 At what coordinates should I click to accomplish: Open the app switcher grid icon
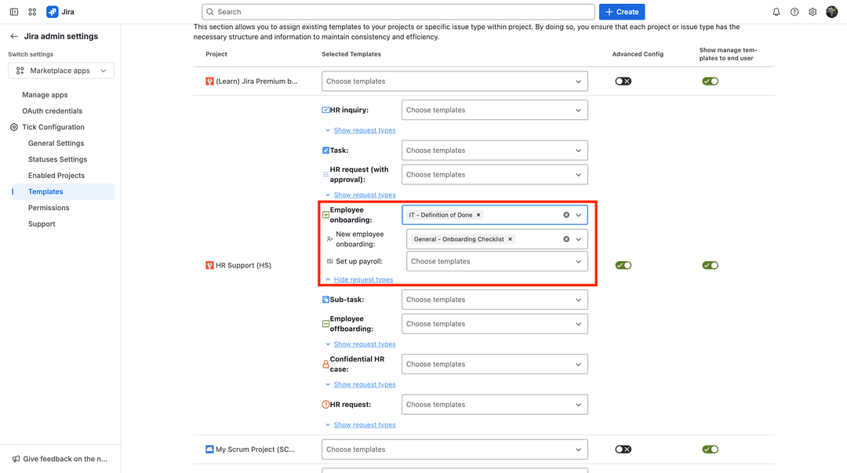tap(31, 11)
